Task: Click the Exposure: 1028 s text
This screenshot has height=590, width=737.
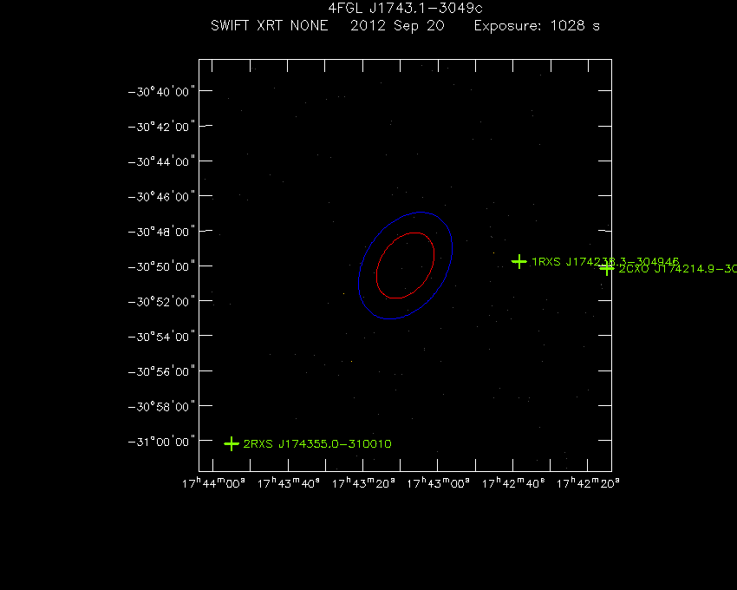Action: coord(537,25)
